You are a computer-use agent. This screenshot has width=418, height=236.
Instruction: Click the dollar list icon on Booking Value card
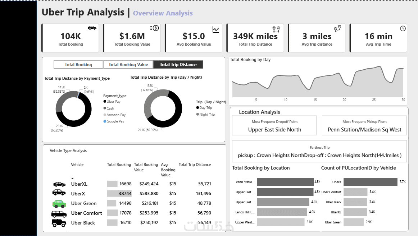point(154,28)
